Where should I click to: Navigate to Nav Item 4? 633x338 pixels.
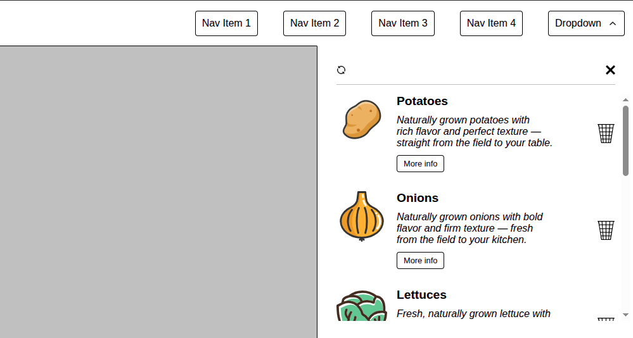point(491,23)
